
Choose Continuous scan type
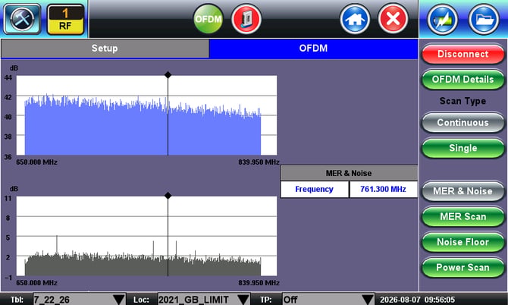click(463, 122)
